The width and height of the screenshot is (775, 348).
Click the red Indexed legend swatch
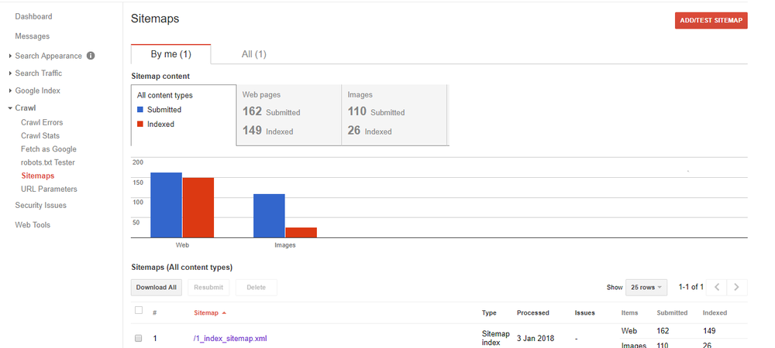140,125
